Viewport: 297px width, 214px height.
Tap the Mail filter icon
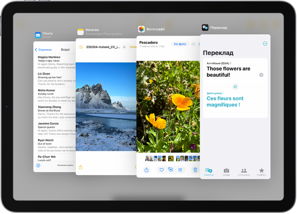(x=38, y=166)
